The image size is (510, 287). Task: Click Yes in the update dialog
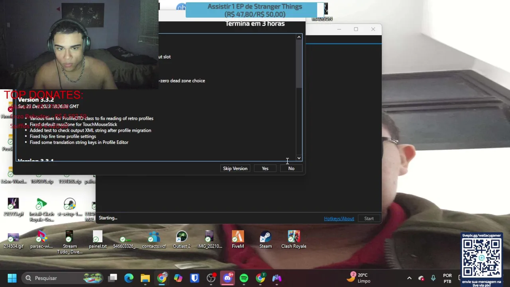[265, 168]
